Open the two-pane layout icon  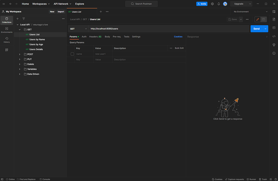271,179
